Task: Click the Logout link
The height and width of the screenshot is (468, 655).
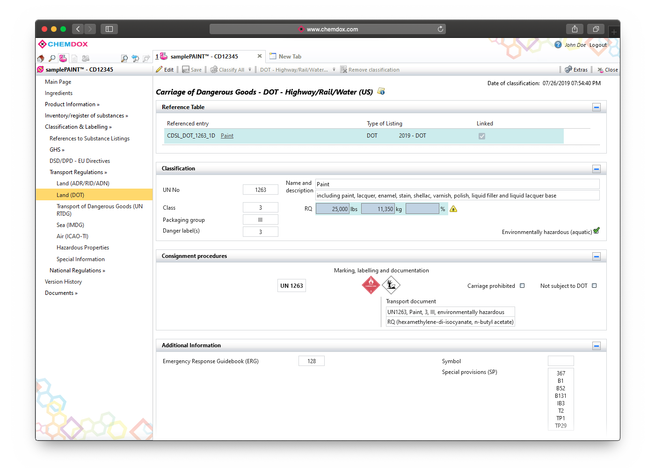Action: coord(598,45)
